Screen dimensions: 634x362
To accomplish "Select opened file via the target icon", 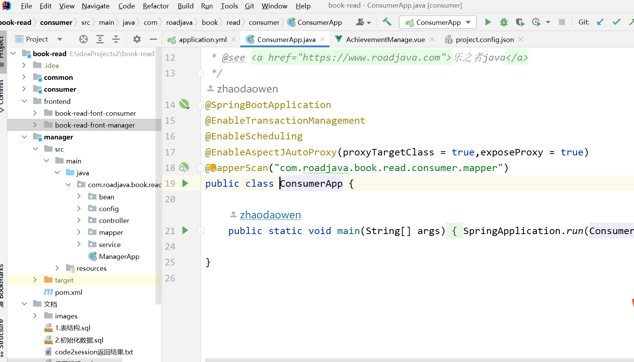I will (83, 39).
